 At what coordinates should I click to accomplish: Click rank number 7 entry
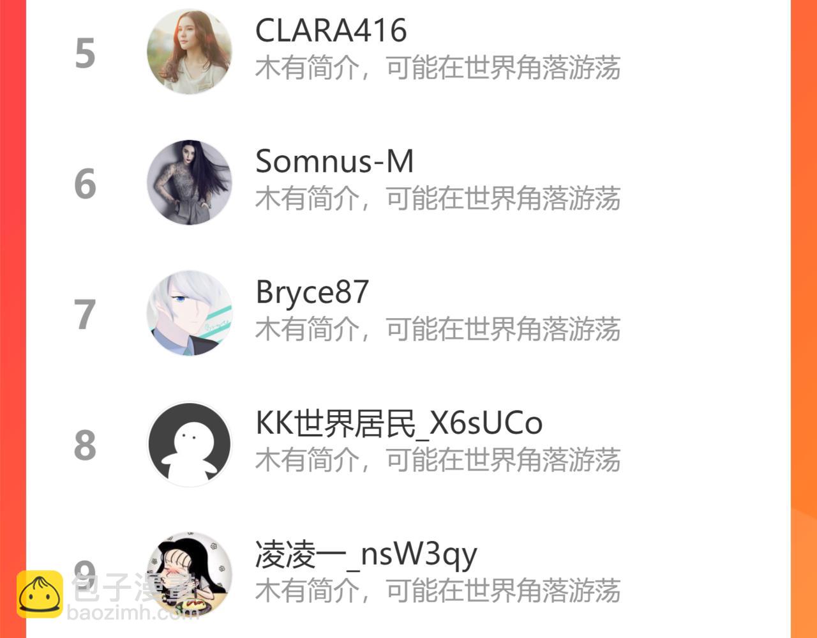pyautogui.click(x=85, y=315)
